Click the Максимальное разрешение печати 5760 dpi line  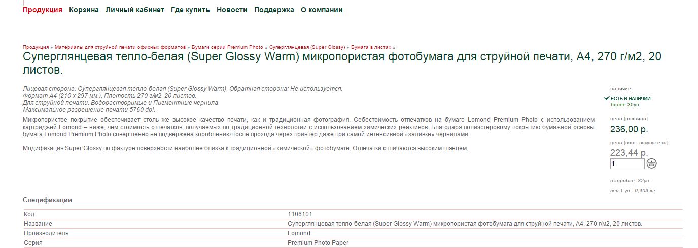tap(89, 110)
